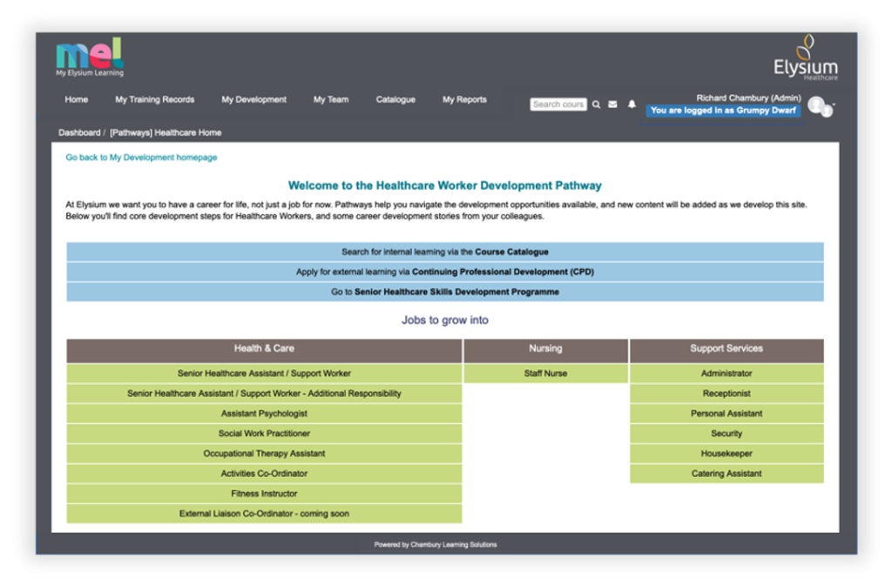This screenshot has width=892, height=586.
Task: Click Go back to My Development homepage
Action: click(x=141, y=158)
